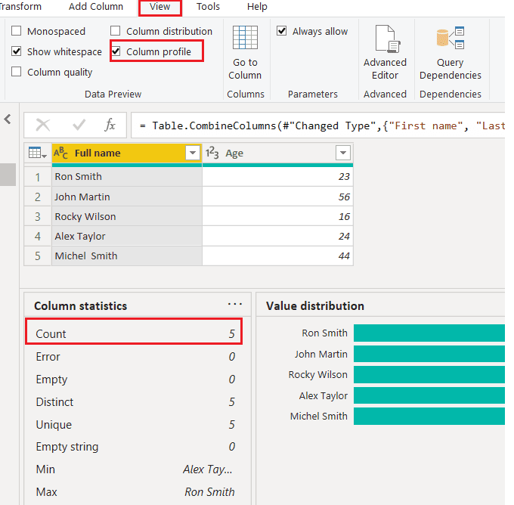Open the Advanced Editor
Viewport: 514px width, 505px height.
[x=385, y=52]
